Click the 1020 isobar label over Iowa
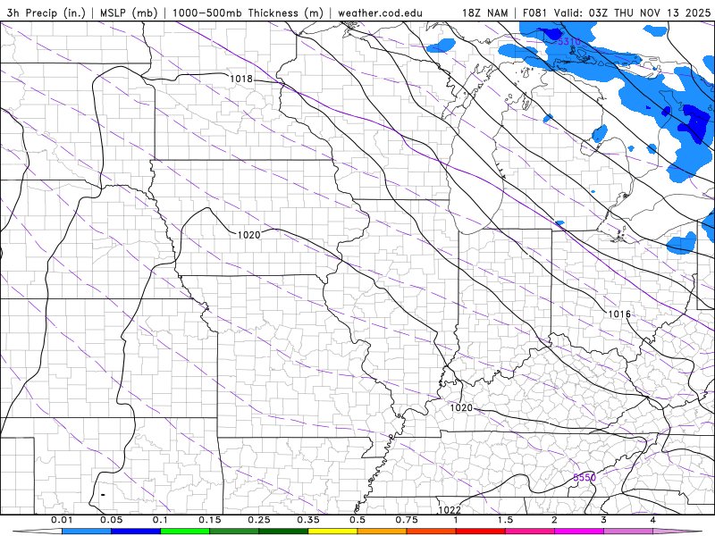Viewport: 715px width, 536px height. coord(249,235)
